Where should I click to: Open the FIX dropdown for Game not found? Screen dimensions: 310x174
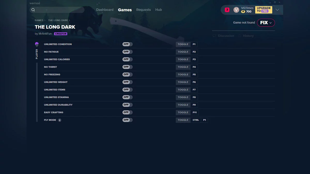tap(266, 23)
